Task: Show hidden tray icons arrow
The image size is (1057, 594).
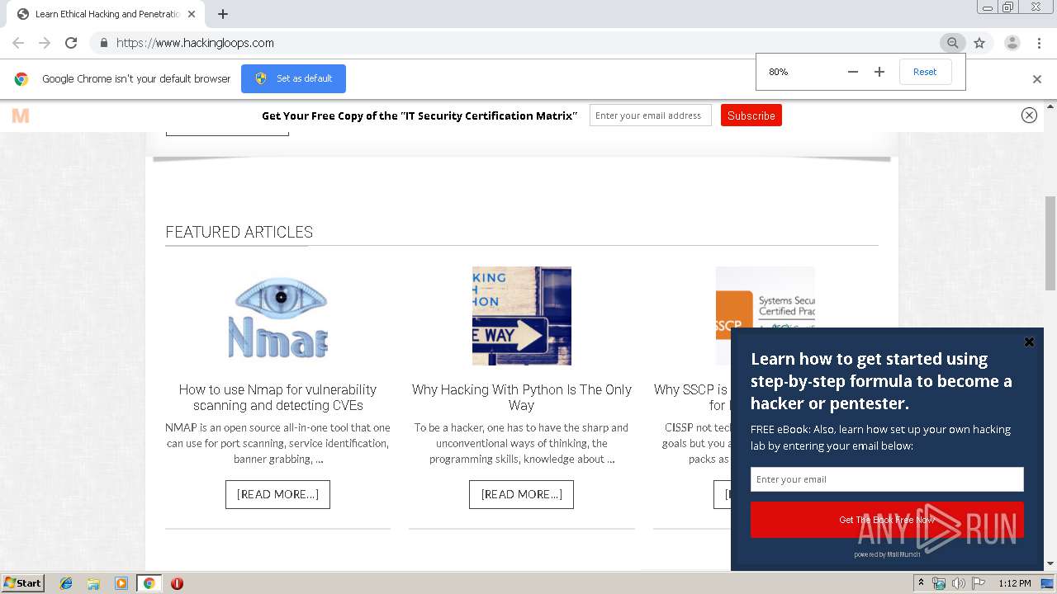Action: tap(921, 582)
